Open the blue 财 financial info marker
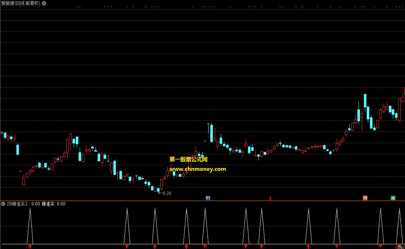405x249 pixels. (x=208, y=198)
